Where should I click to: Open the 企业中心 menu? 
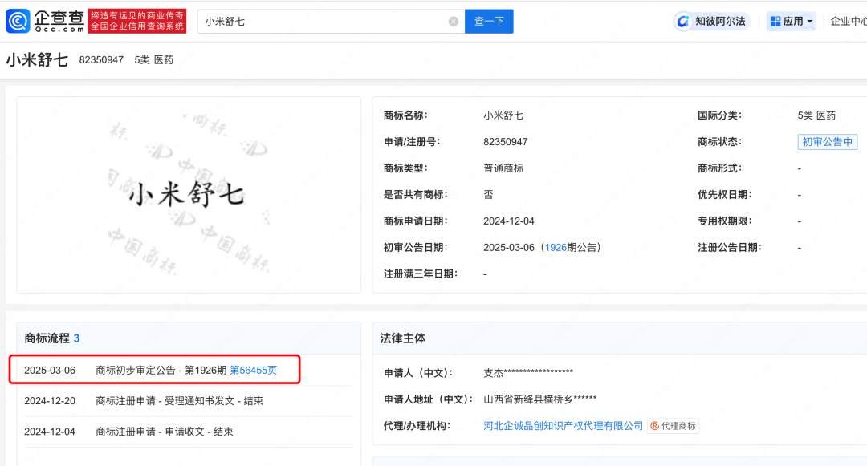click(x=848, y=22)
